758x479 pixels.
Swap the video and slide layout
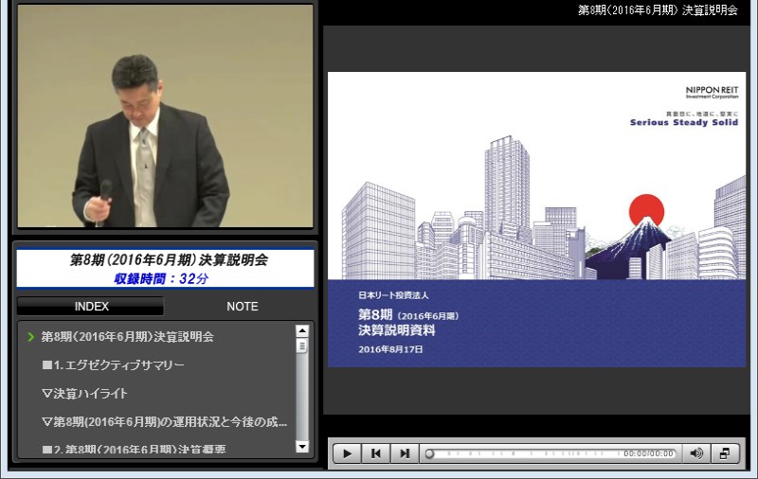pyautogui.click(x=725, y=453)
